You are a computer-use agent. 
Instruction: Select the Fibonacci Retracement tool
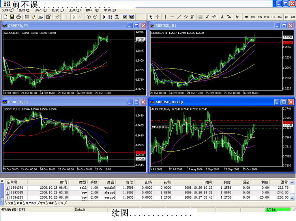click(x=200, y=17)
